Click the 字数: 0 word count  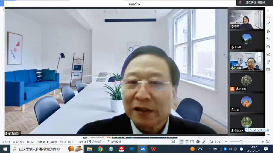(81, 142)
